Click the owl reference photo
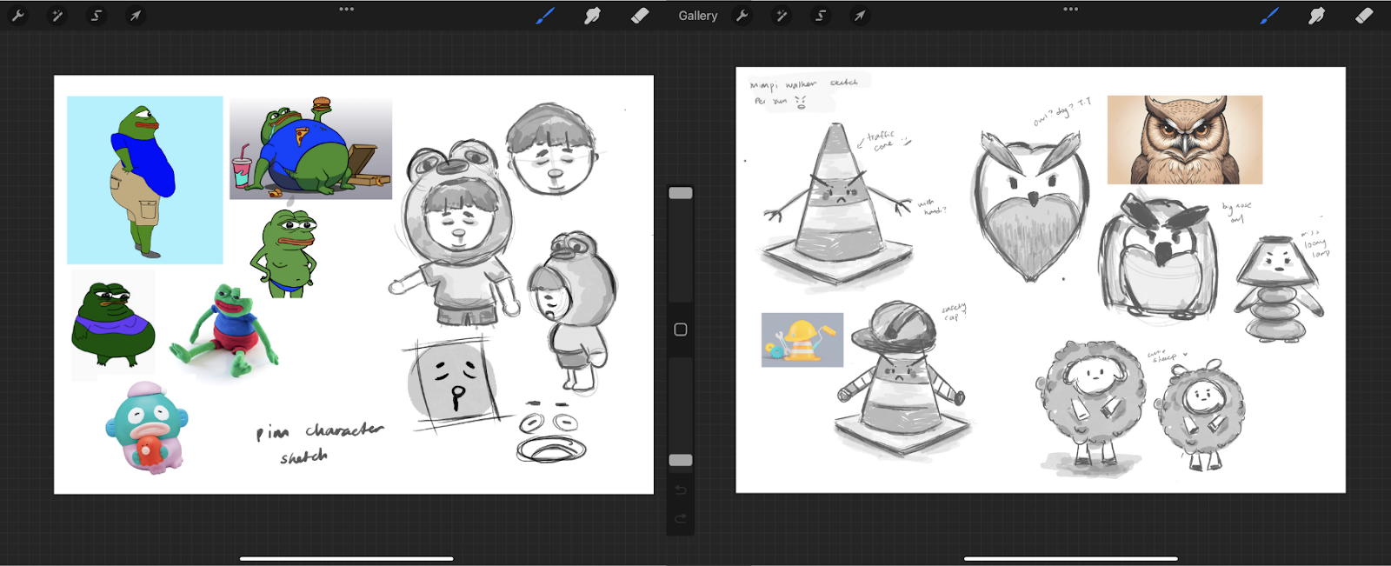Image resolution: width=1391 pixels, height=566 pixels. pos(1185,140)
